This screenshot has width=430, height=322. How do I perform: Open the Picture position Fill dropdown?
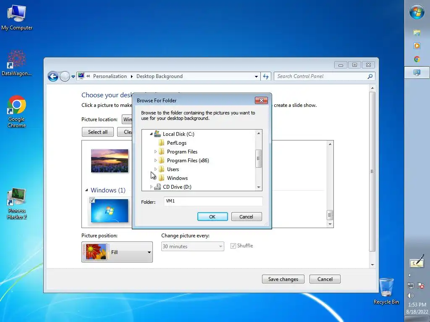(x=117, y=252)
